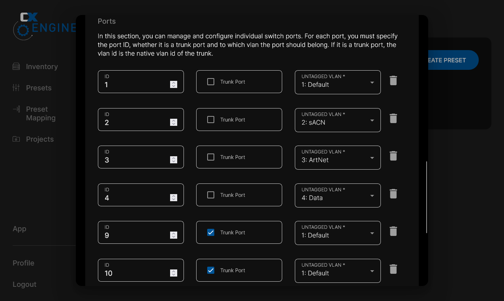Image resolution: width=504 pixels, height=301 pixels.
Task: Uncheck Trunk Port for port 9
Action: point(211,232)
